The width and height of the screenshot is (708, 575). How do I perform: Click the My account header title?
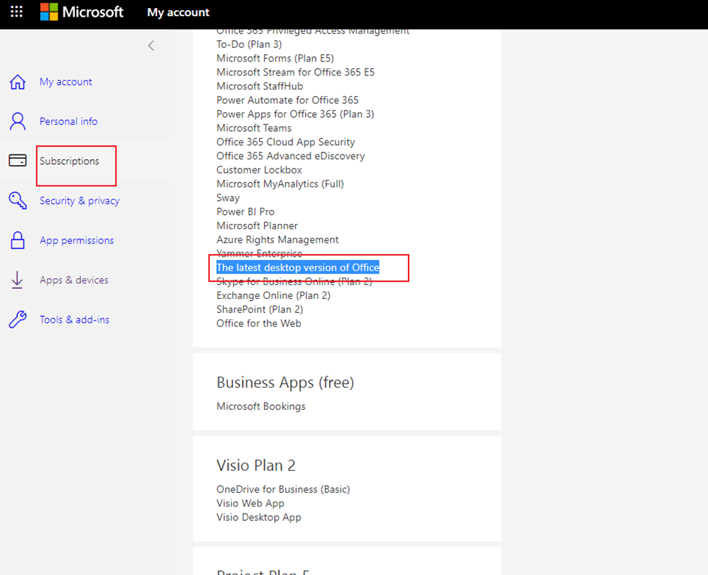(x=179, y=12)
